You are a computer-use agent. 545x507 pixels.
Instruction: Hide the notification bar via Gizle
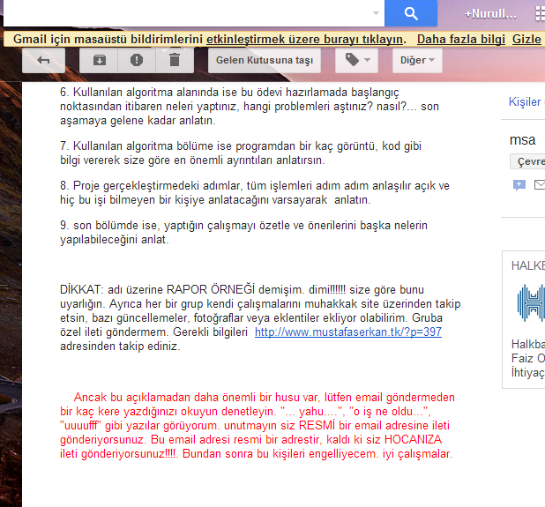526,40
